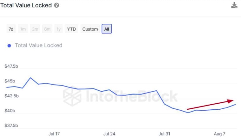Toggle Total Value Locked legend series

click(38, 45)
